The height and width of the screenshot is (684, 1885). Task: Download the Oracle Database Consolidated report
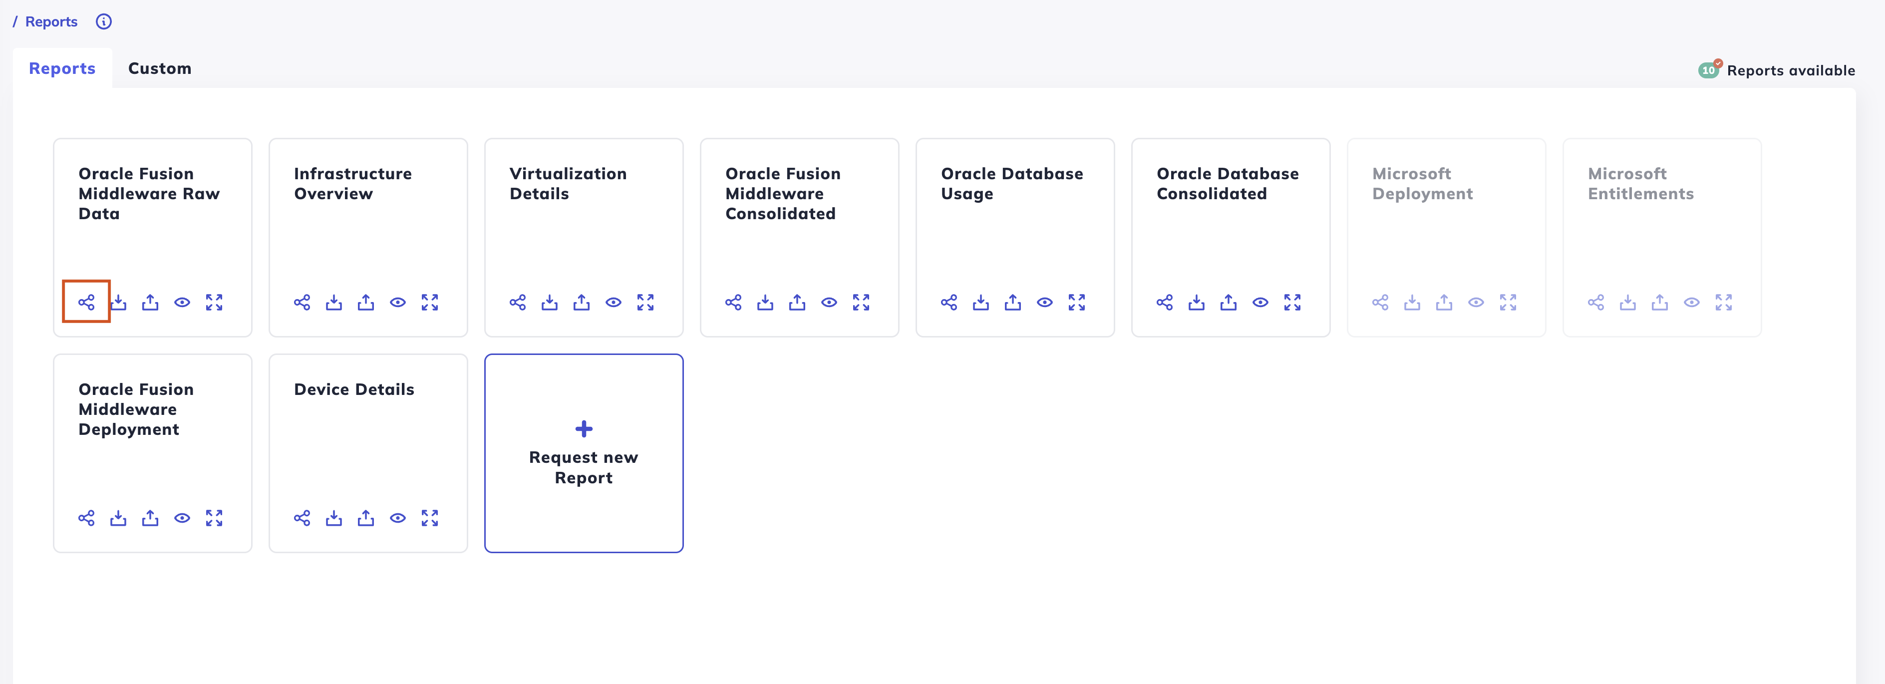[1197, 302]
